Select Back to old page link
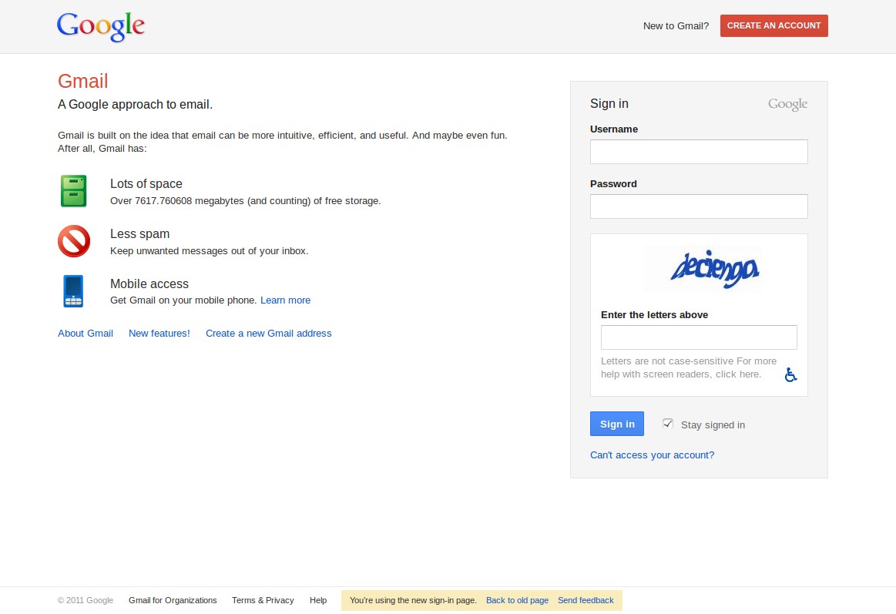Screen dimensions: 896x614 pos(517,600)
